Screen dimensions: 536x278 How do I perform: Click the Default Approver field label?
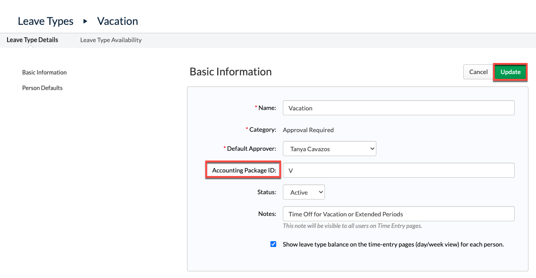[x=252, y=149]
